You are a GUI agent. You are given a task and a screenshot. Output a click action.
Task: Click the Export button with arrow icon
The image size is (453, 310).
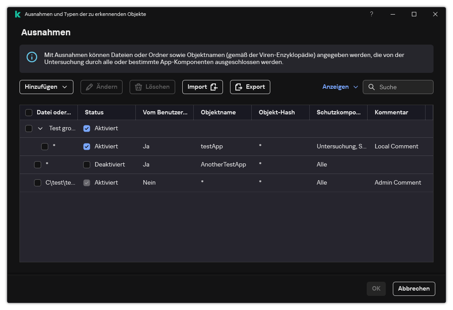click(x=250, y=87)
